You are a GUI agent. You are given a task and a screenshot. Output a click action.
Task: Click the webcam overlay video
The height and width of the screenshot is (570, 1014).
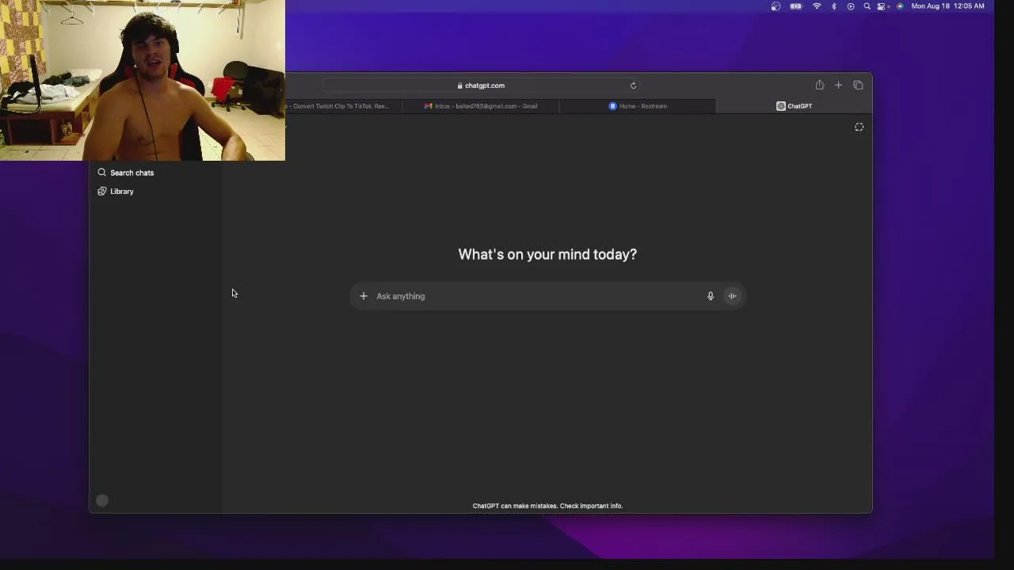[143, 80]
